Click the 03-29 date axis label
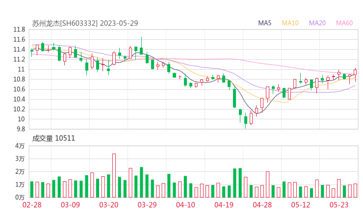This screenshot has height=216, width=363. (147, 205)
